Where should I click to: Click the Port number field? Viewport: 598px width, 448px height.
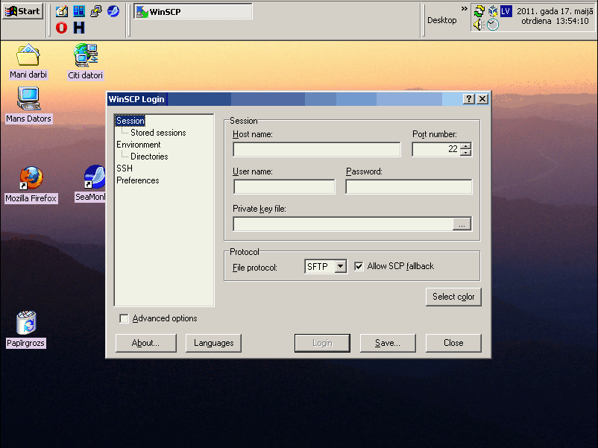click(x=436, y=149)
